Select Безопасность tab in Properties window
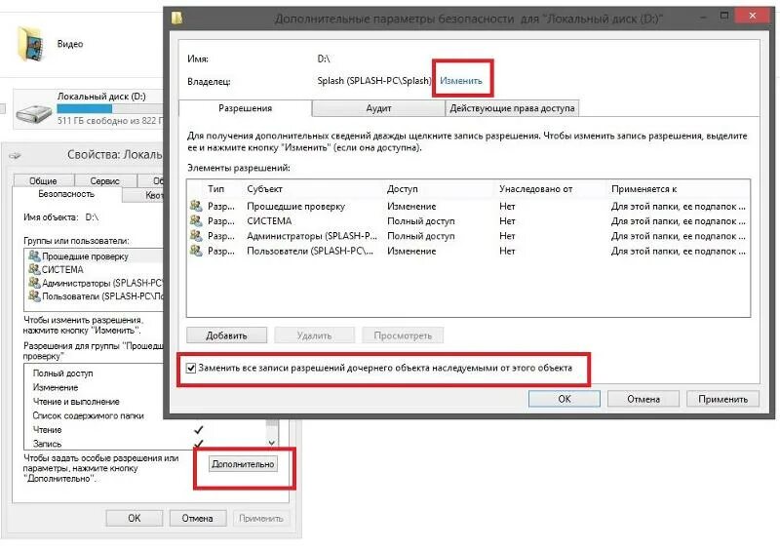This screenshot has width=780, height=550. tap(66, 194)
